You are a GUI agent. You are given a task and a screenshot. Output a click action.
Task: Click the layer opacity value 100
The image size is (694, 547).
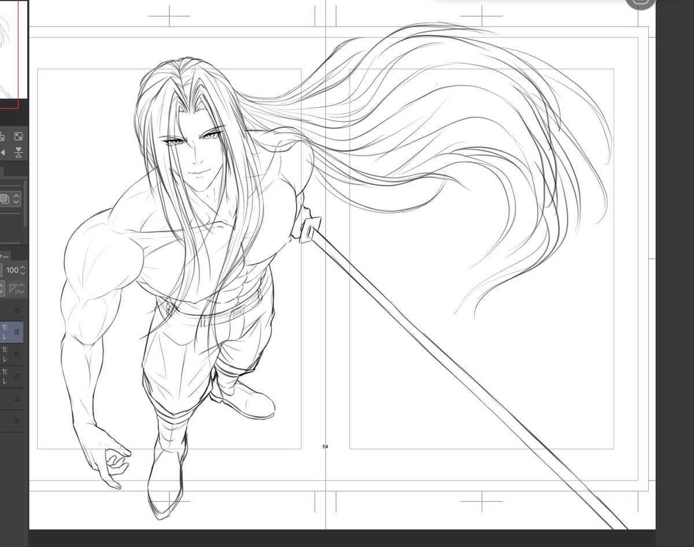(x=12, y=270)
